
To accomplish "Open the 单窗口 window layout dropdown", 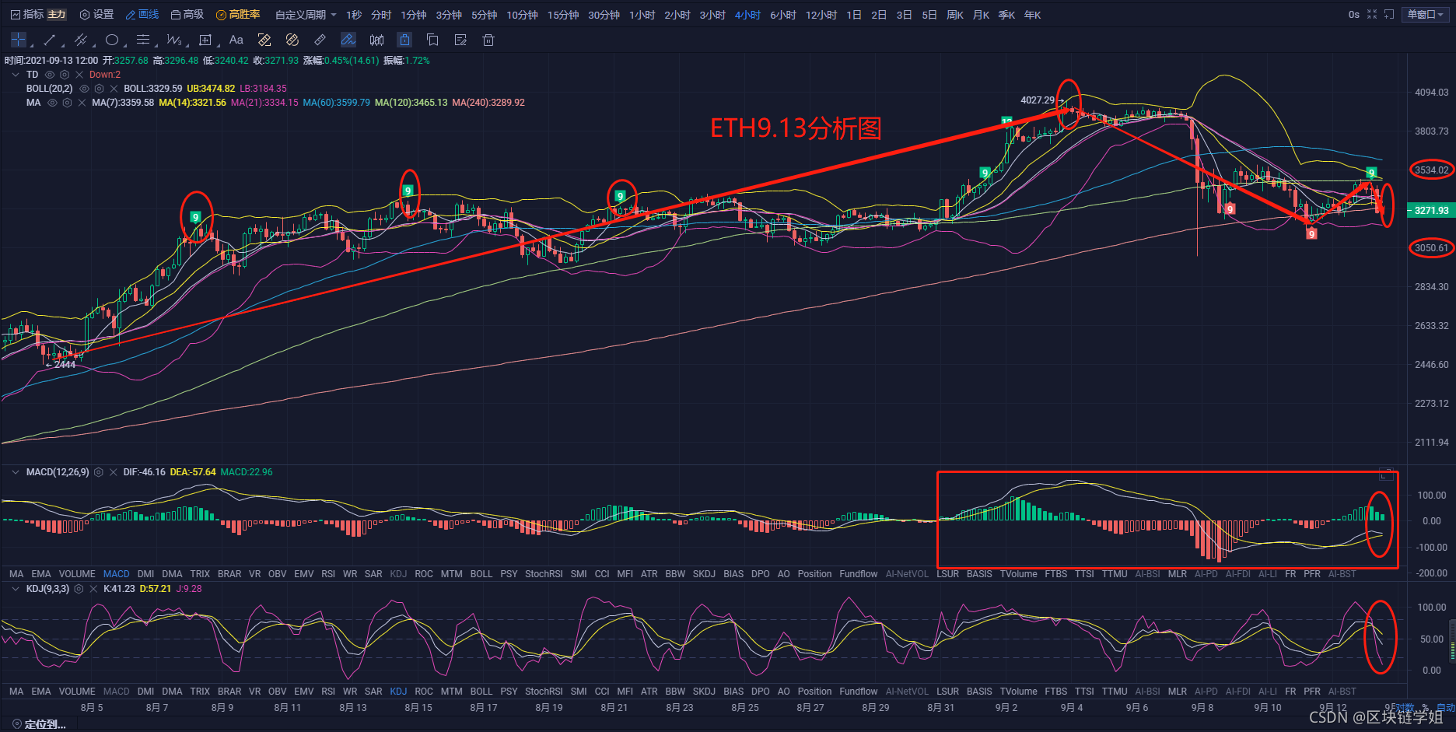I will tap(1426, 15).
